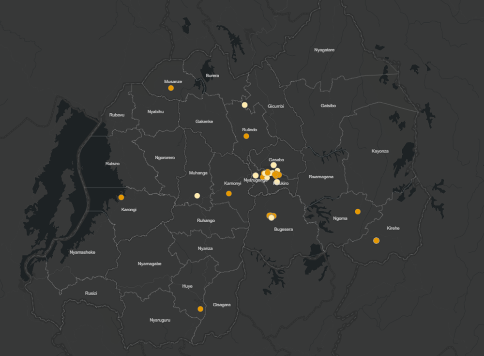Click the Gisagara district label
Image resolution: width=484 pixels, height=356 pixels.
222,305
